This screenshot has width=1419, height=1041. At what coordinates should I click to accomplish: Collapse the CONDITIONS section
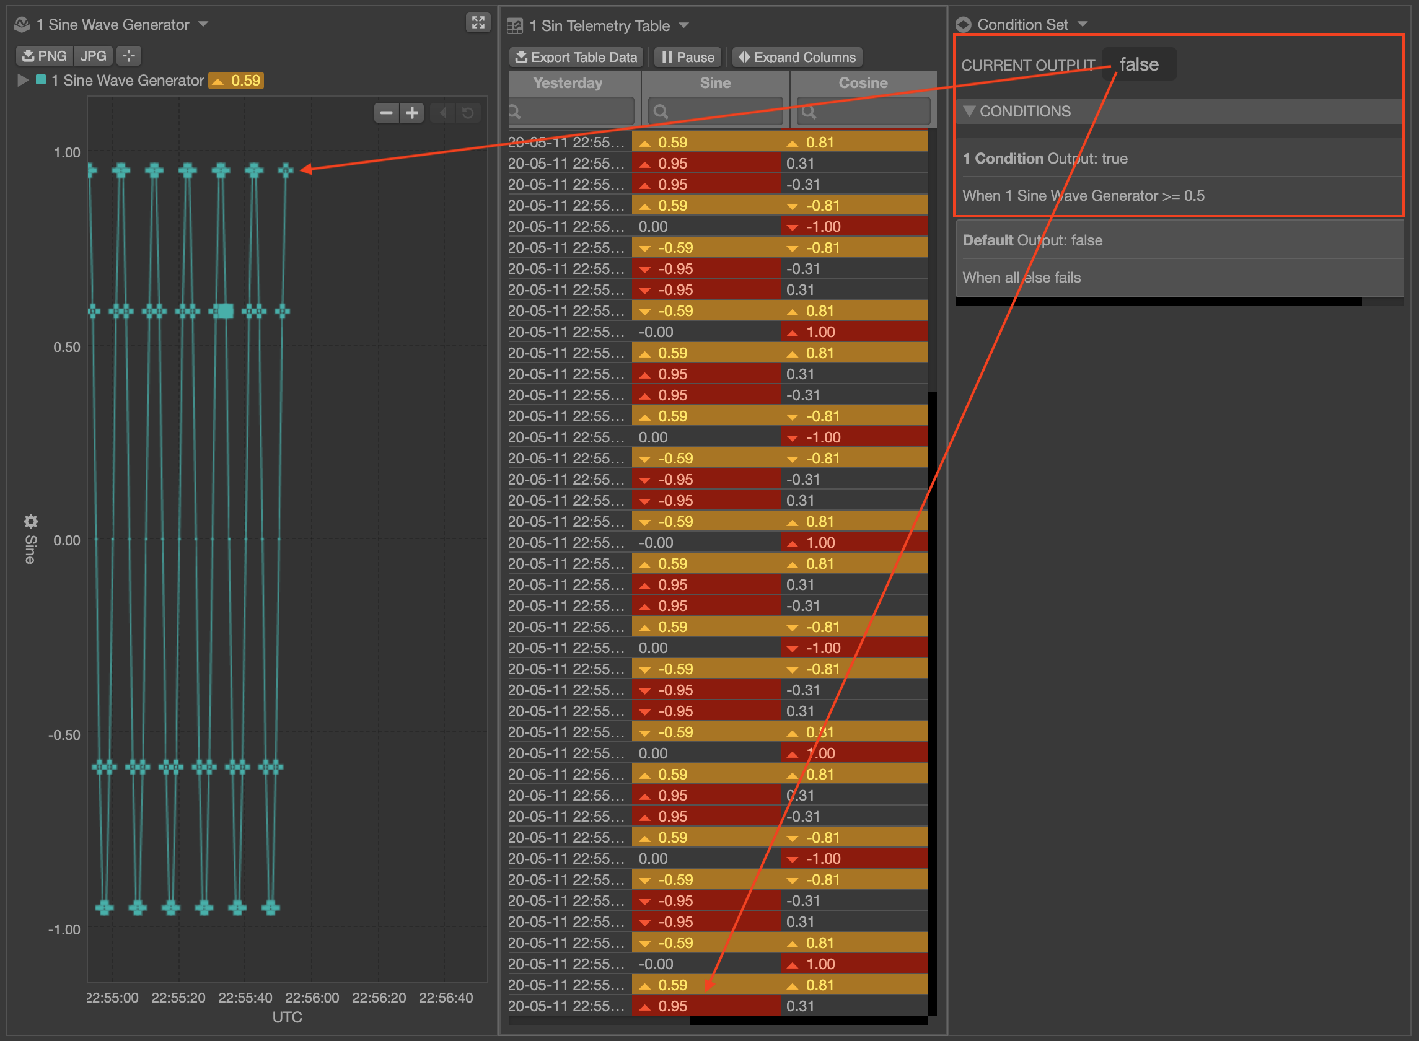[970, 112]
